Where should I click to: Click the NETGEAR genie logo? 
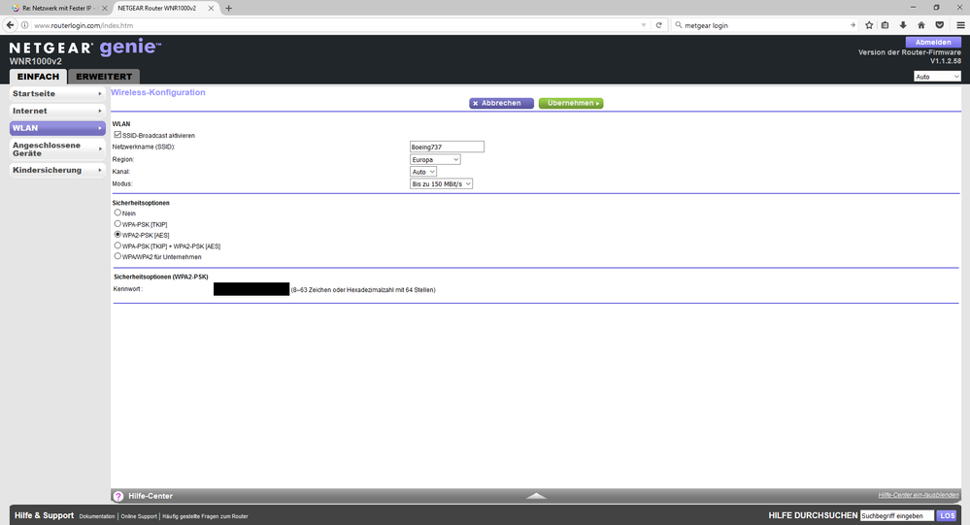pos(84,49)
